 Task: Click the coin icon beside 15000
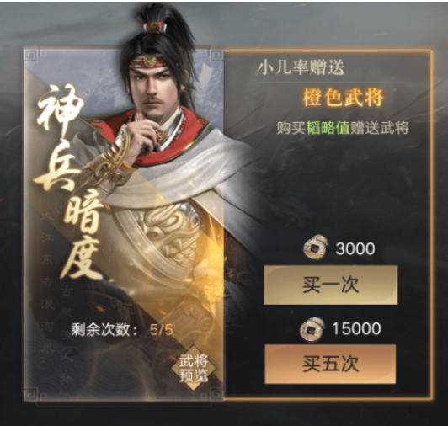tap(312, 328)
